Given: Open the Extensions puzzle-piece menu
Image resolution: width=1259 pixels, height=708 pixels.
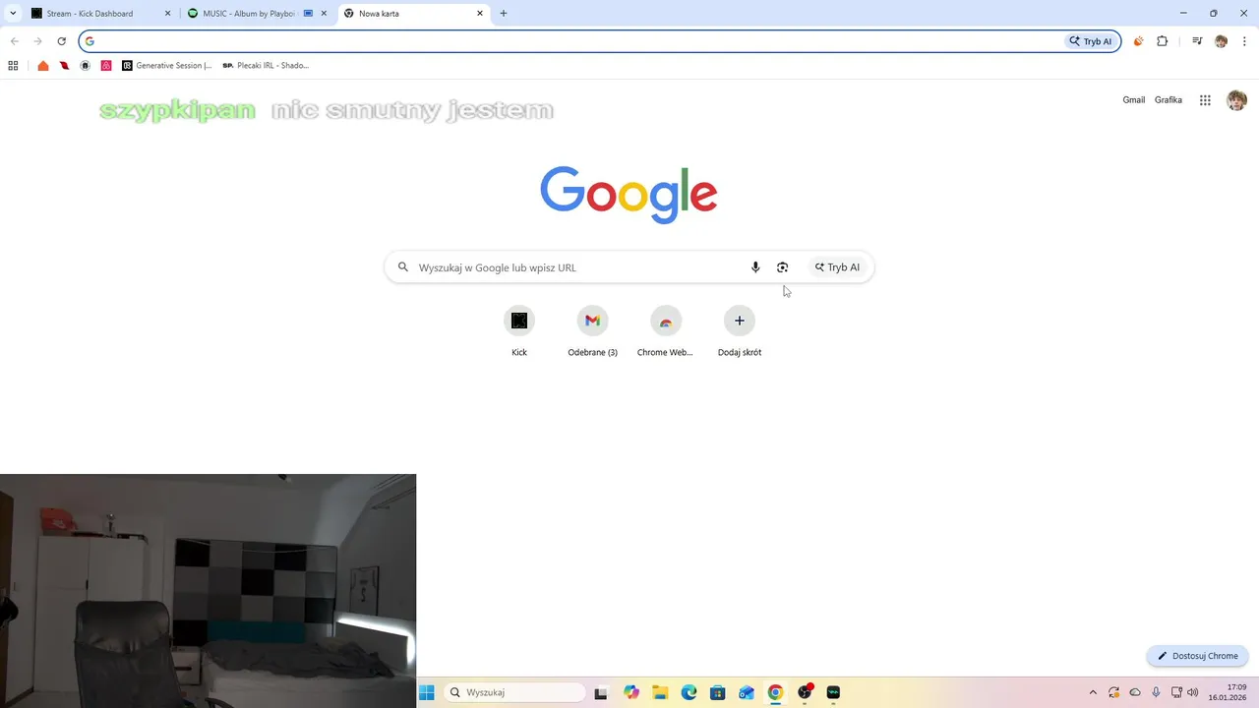Looking at the screenshot, I should pyautogui.click(x=1163, y=41).
